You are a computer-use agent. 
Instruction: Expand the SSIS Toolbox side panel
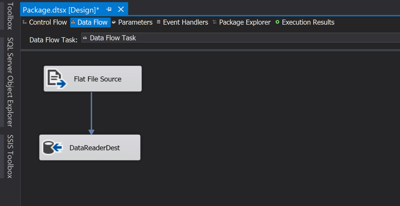pos(10,156)
